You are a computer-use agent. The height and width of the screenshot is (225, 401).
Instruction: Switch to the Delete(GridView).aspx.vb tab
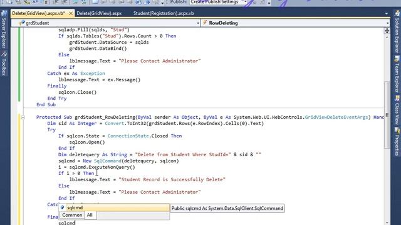click(39, 13)
